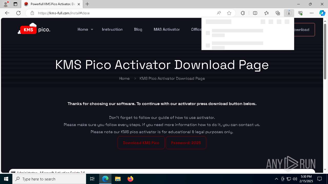Click the header Download button
The image size is (328, 184).
(304, 30)
